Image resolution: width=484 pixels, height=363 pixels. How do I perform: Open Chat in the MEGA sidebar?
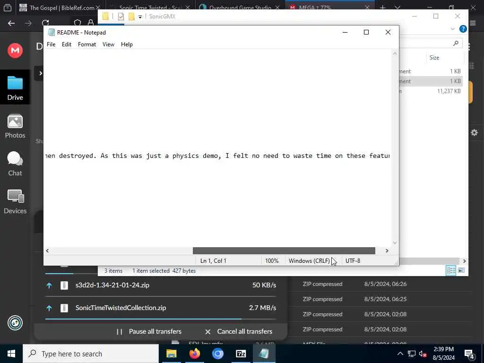point(15,164)
